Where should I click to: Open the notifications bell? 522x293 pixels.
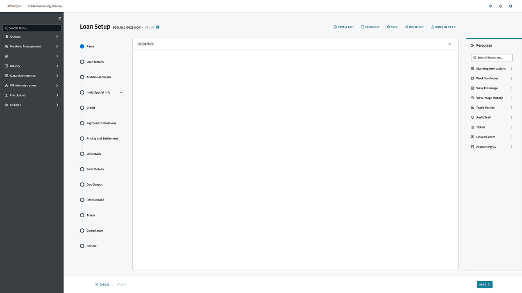[501, 6]
